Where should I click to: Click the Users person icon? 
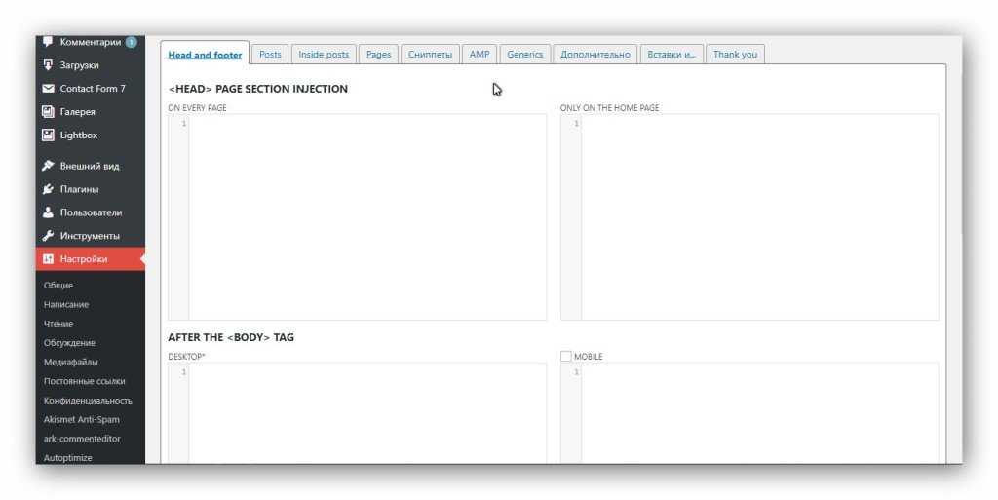coord(48,212)
